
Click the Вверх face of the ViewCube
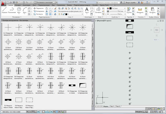tap(157, 30)
